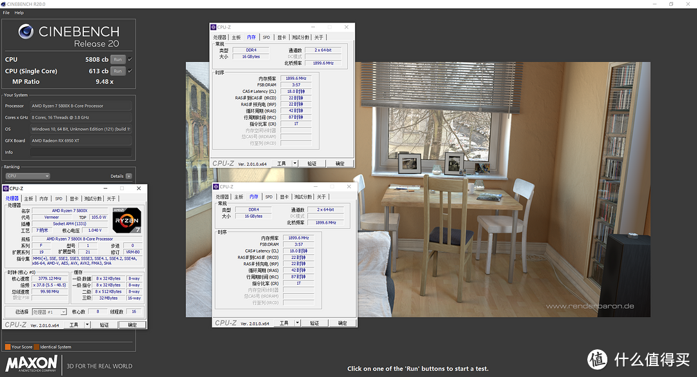This screenshot has height=377, width=697.
Task: Run the CPU multi-core test
Action: pyautogui.click(x=118, y=59)
